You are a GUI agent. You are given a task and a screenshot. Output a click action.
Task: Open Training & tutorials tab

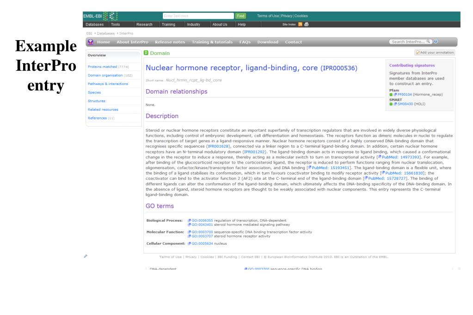click(212, 42)
